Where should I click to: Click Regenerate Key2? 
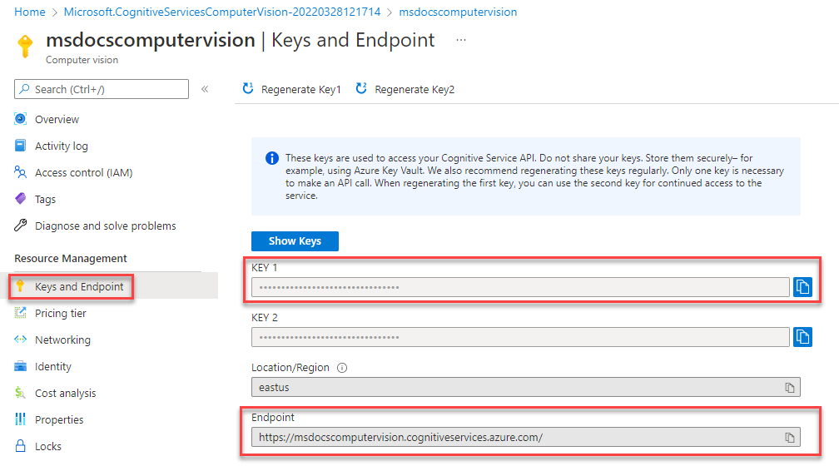(405, 89)
